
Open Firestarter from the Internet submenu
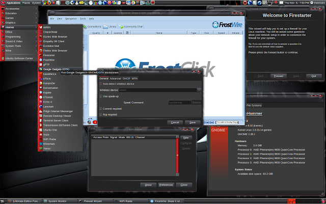point(60,55)
